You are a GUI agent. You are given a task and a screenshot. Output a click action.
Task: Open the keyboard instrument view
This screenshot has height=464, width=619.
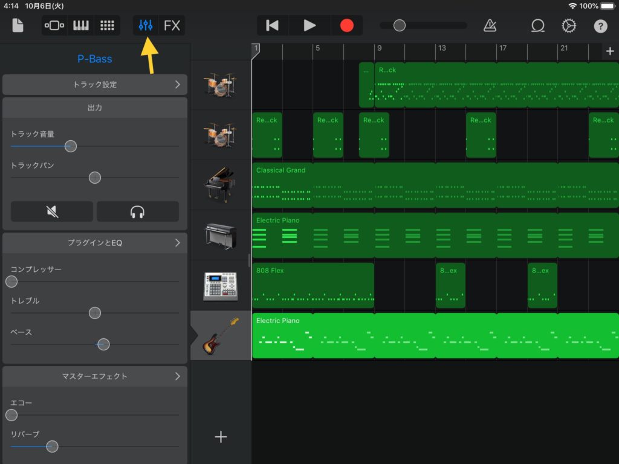[80, 25]
